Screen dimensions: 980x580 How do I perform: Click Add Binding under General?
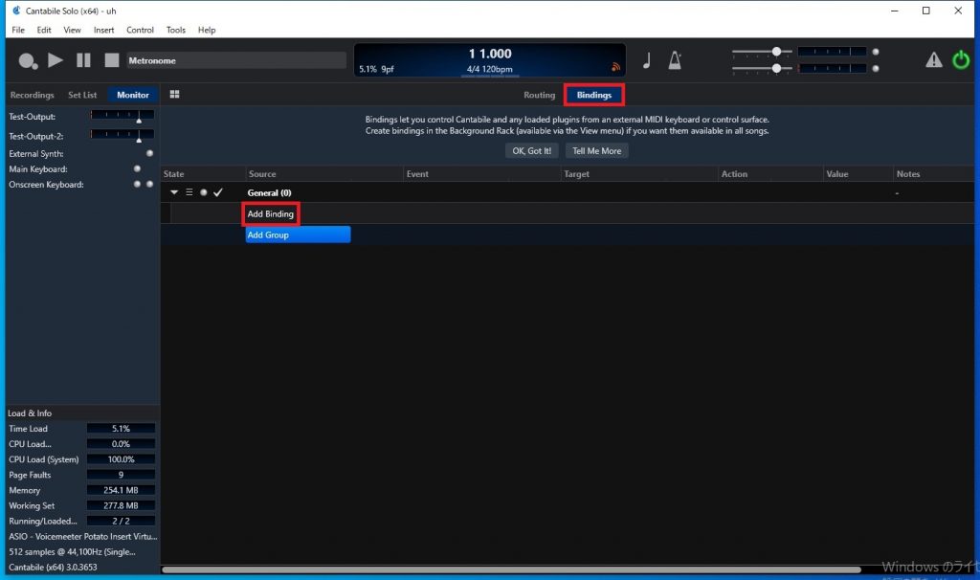(x=271, y=213)
